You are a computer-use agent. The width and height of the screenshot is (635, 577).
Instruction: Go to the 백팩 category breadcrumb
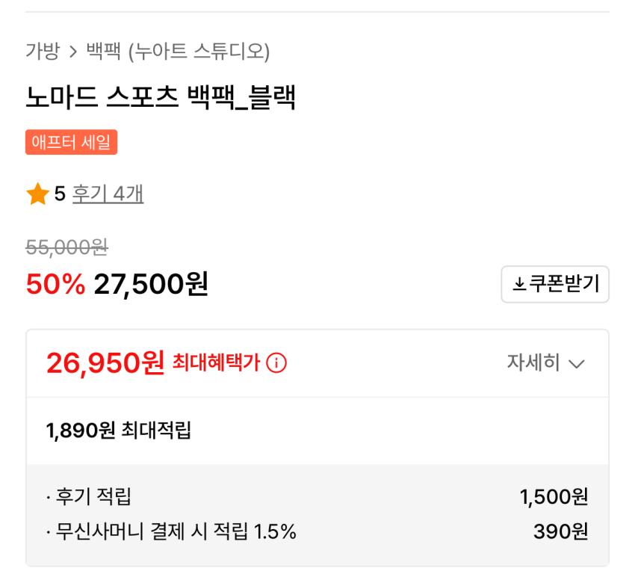pyautogui.click(x=103, y=52)
